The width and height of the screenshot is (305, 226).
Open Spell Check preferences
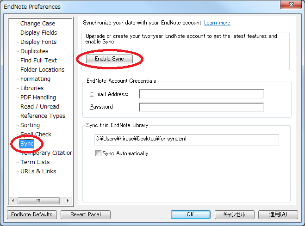pyautogui.click(x=36, y=134)
